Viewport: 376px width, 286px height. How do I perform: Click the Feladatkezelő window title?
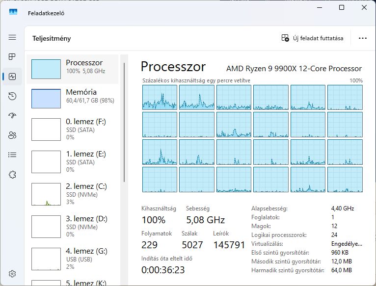[x=46, y=13]
